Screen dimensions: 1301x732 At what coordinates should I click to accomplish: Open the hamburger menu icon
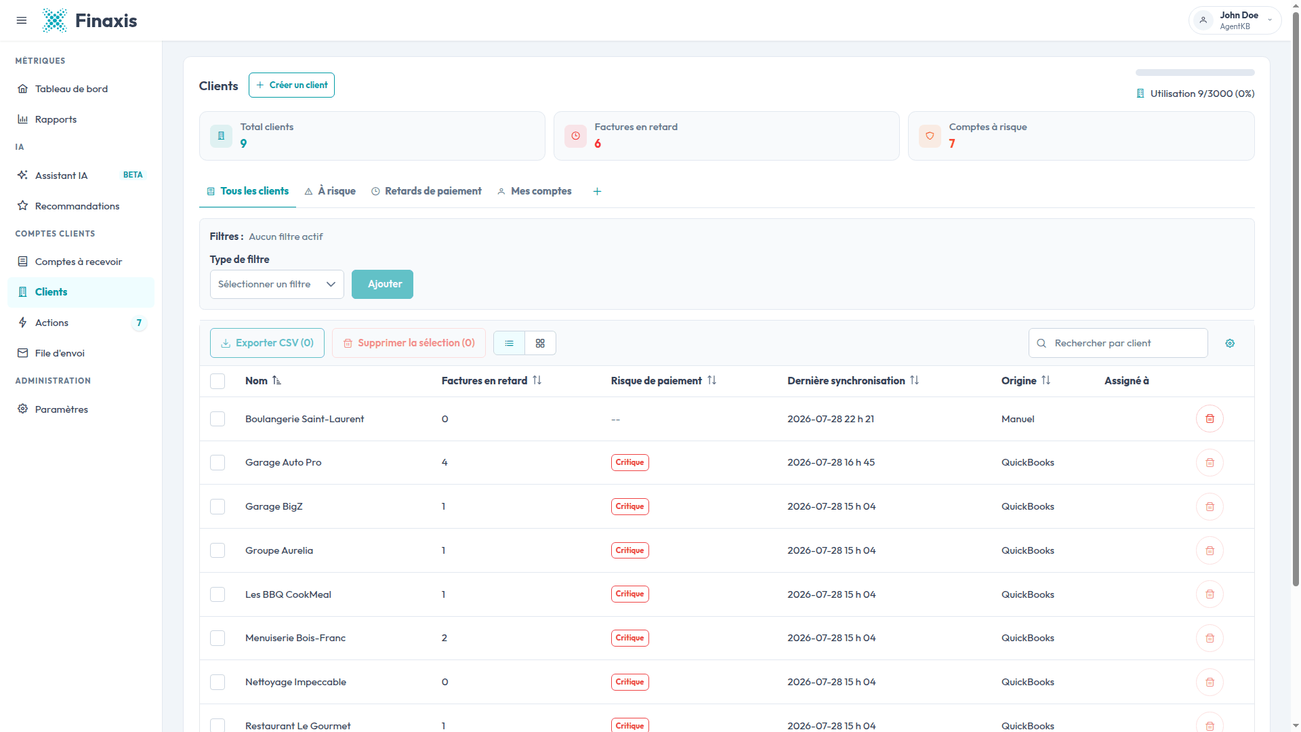(x=22, y=20)
